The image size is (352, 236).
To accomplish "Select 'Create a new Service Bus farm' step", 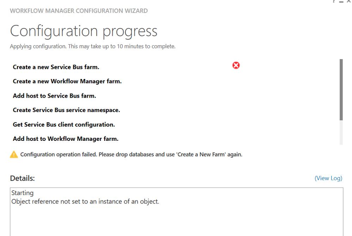I will click(56, 67).
